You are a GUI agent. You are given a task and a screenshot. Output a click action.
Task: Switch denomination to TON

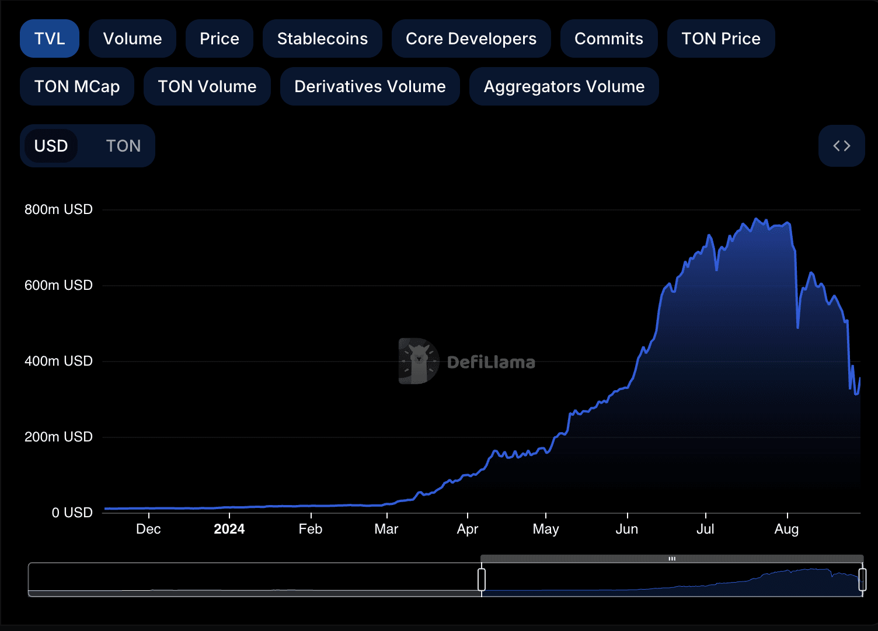click(x=123, y=146)
